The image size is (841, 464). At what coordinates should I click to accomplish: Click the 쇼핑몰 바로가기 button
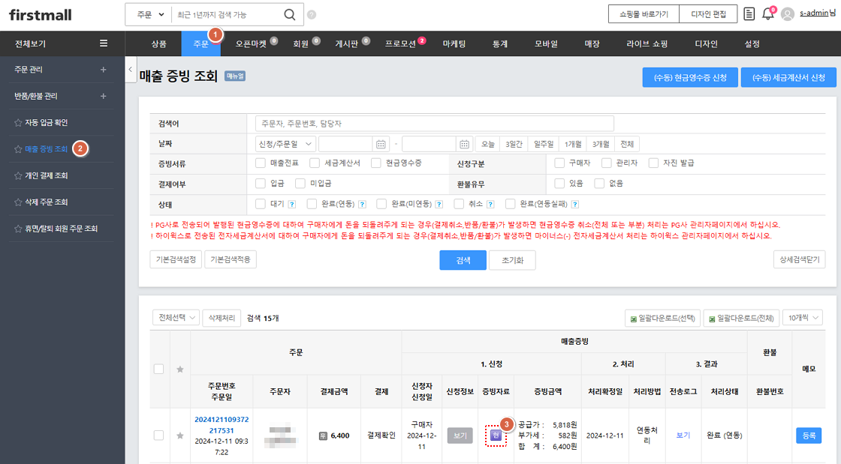point(644,14)
